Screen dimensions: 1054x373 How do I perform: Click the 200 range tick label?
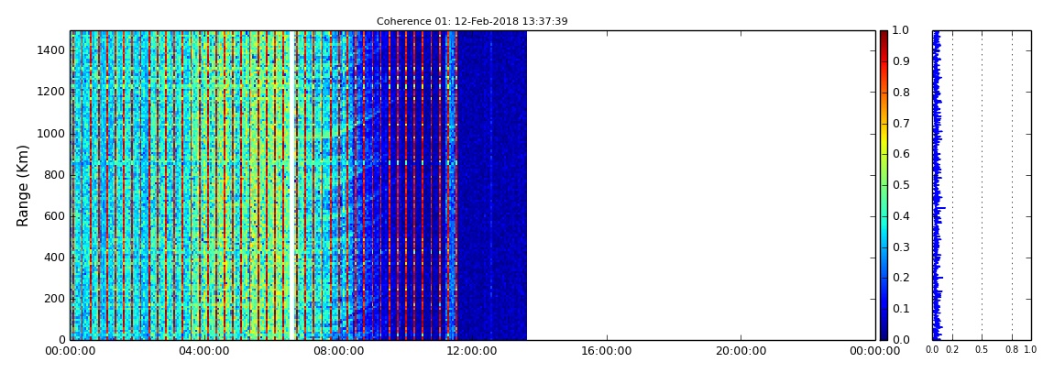tap(54, 299)
